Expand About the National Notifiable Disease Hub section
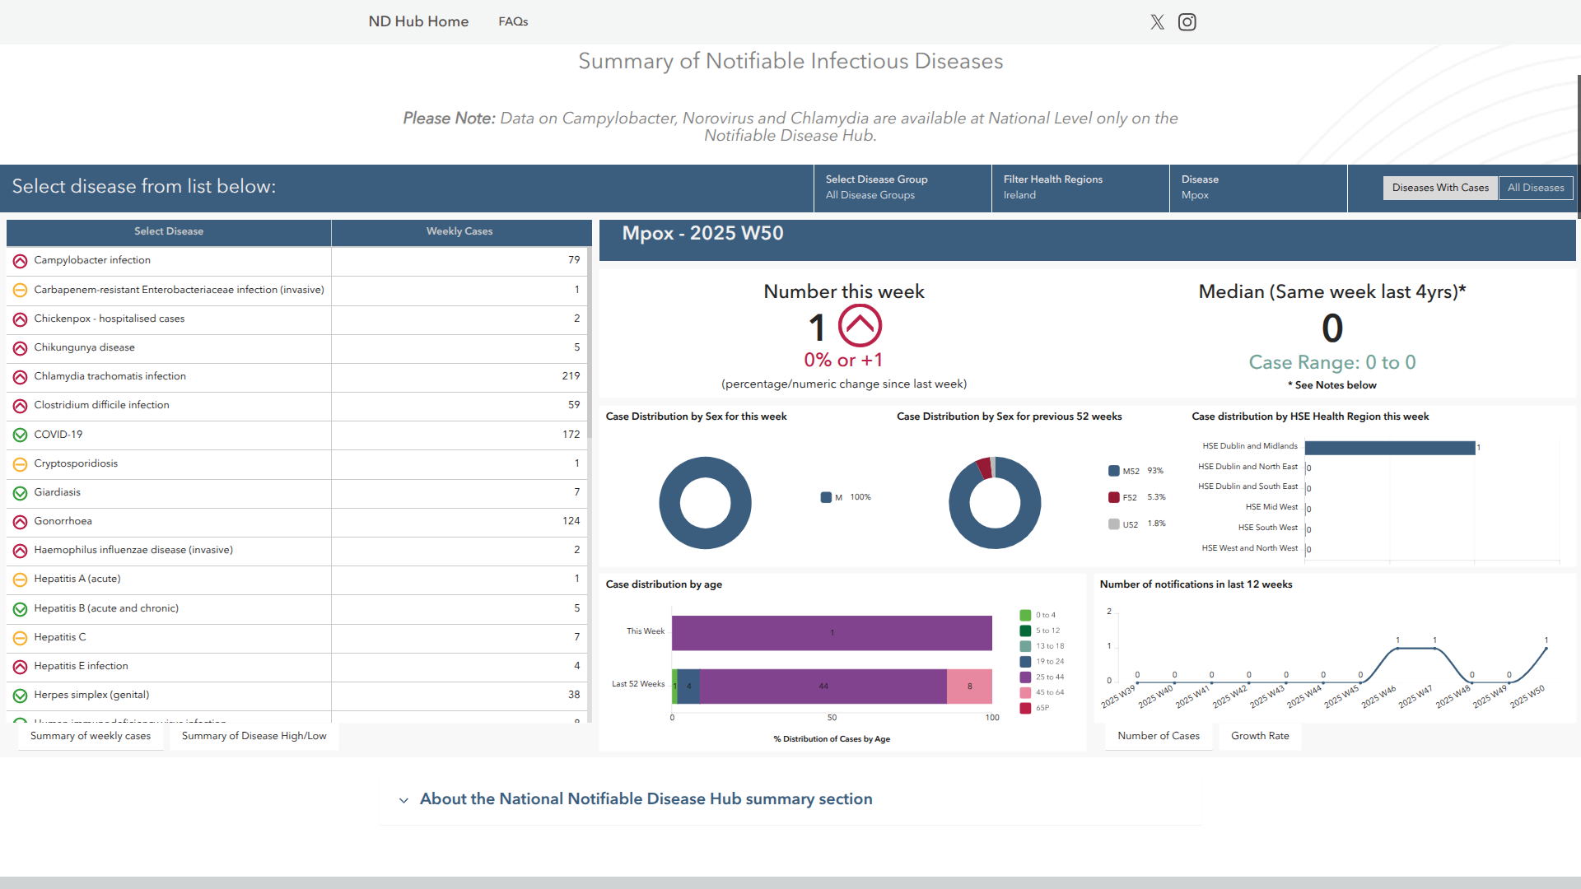Screen dimensions: 1581x889 click(x=646, y=799)
